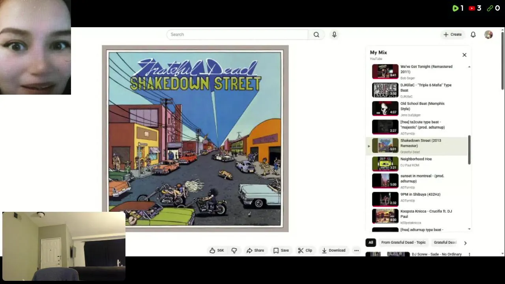This screenshot has height=284, width=505.
Task: Play Old School Beat (Memphis Style) thumbnail
Action: tap(385, 108)
